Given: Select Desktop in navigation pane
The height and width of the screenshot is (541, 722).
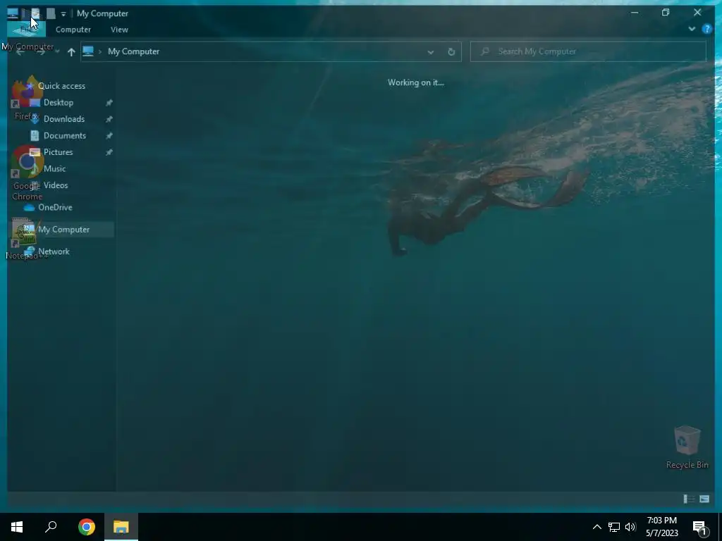Looking at the screenshot, I should 59,103.
